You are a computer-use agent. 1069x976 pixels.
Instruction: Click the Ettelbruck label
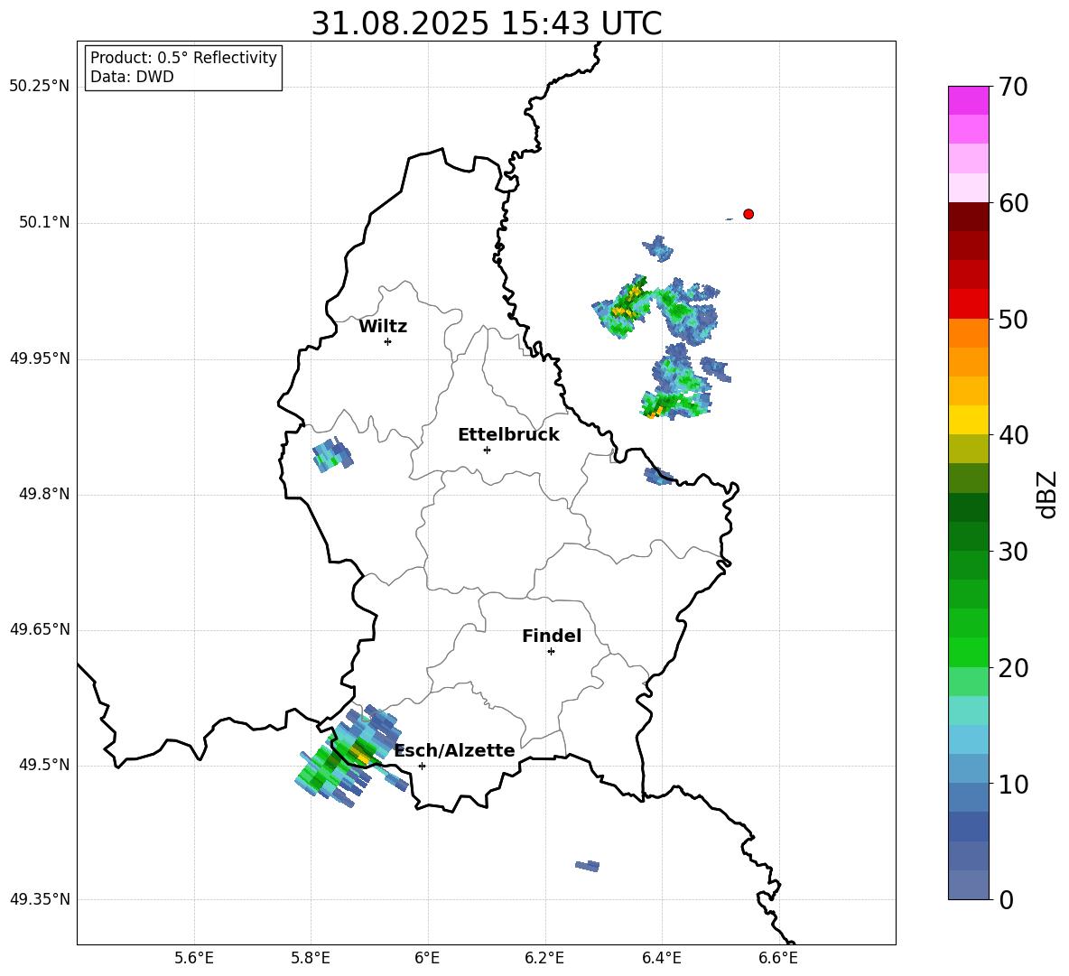click(x=508, y=435)
